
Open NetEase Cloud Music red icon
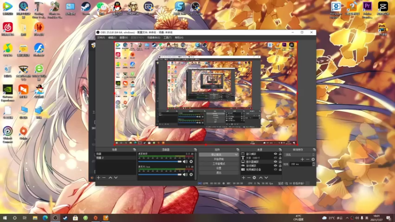pos(8,29)
